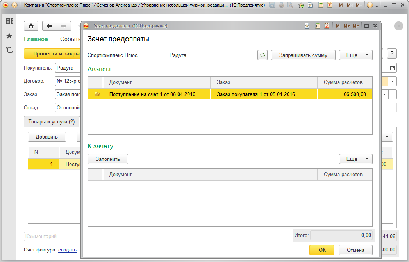The image size is (409, 262).
Task: Open the sections grid menu in sidebar
Action: click(9, 21)
